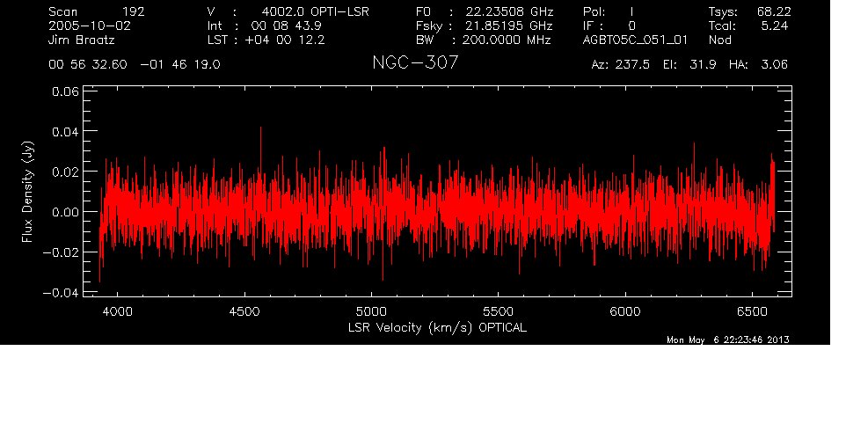
Task: Click the LST value +04 00 12.2
Action: pyautogui.click(x=284, y=40)
